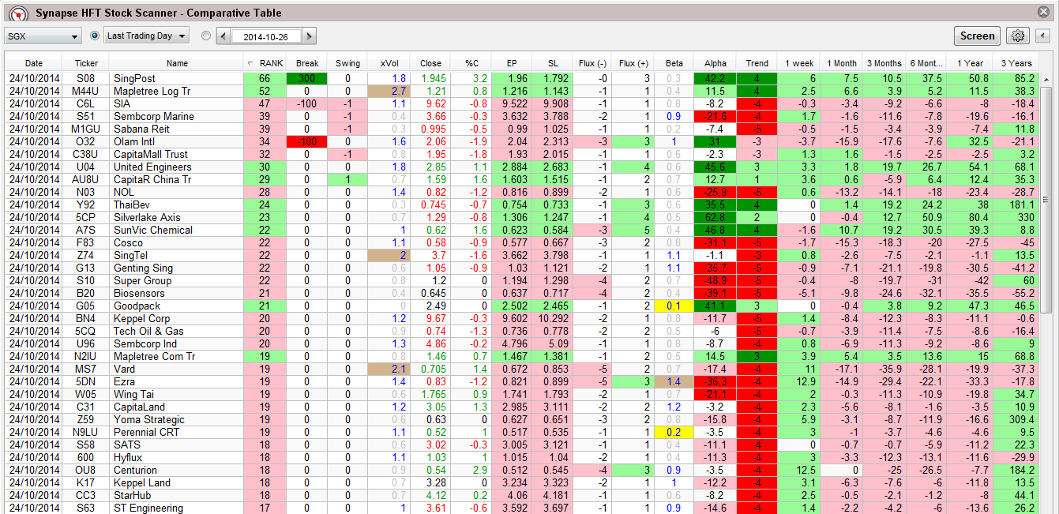The image size is (1059, 514).
Task: Open the settings gear icon
Action: 1017,36
